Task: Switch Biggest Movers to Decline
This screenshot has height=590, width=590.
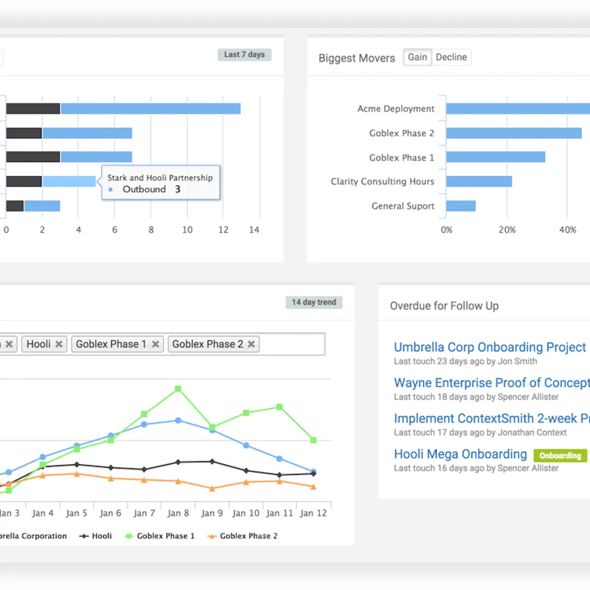Action: [451, 57]
